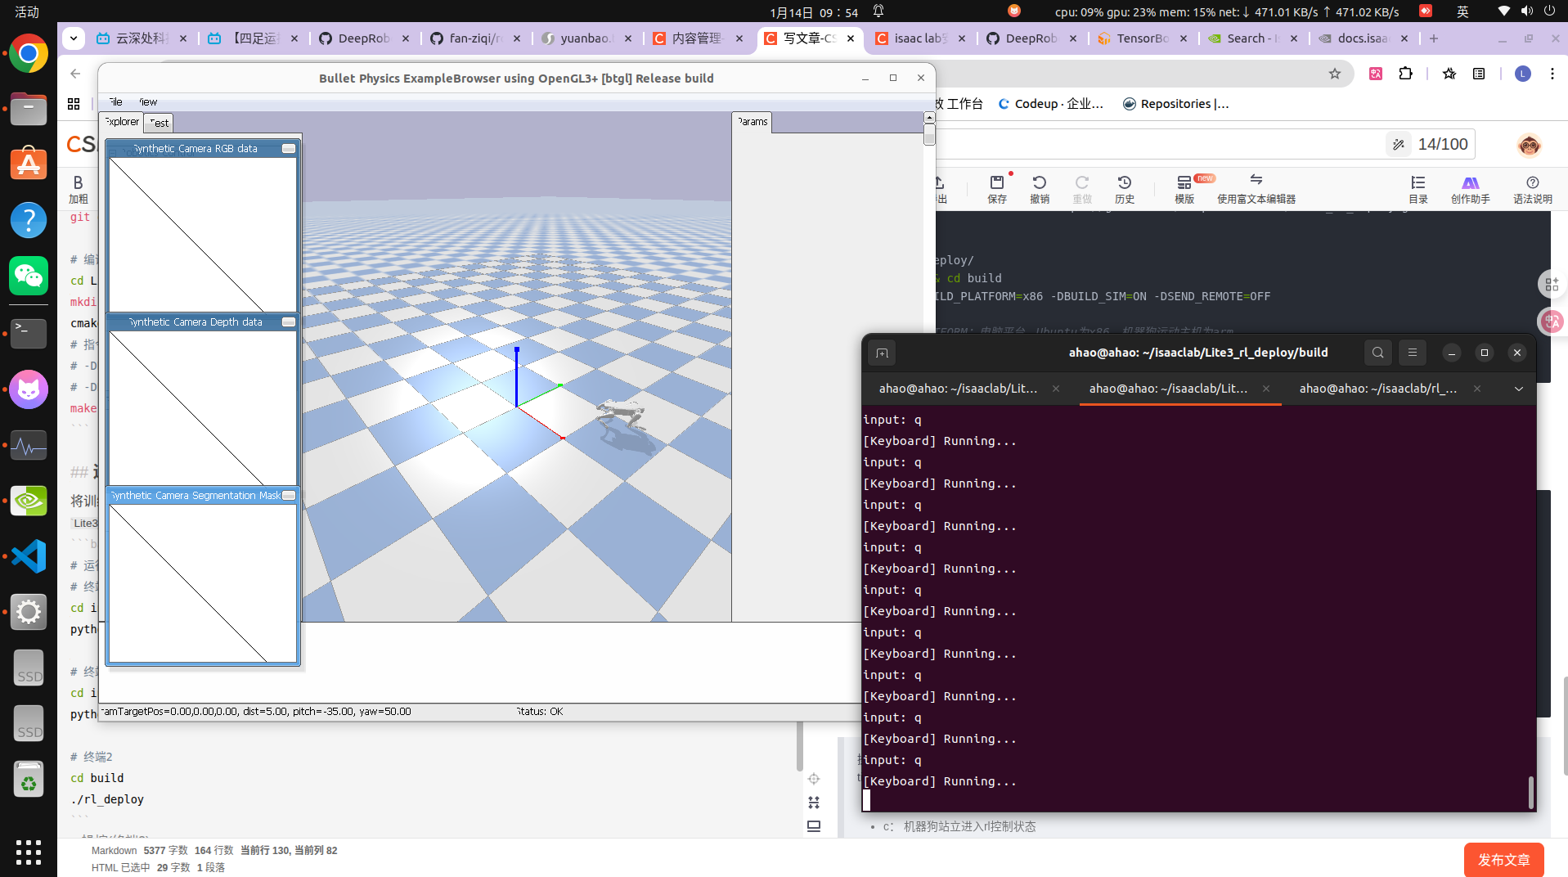Open NVIDIA settings dock icon
This screenshot has height=877, width=1568.
point(29,501)
